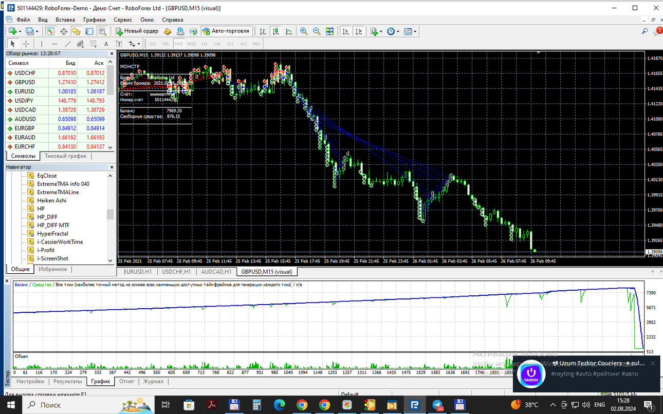Viewport: 663px width, 414px height.
Task: Toggle the Terminal panel icon
Action: click(x=89, y=31)
